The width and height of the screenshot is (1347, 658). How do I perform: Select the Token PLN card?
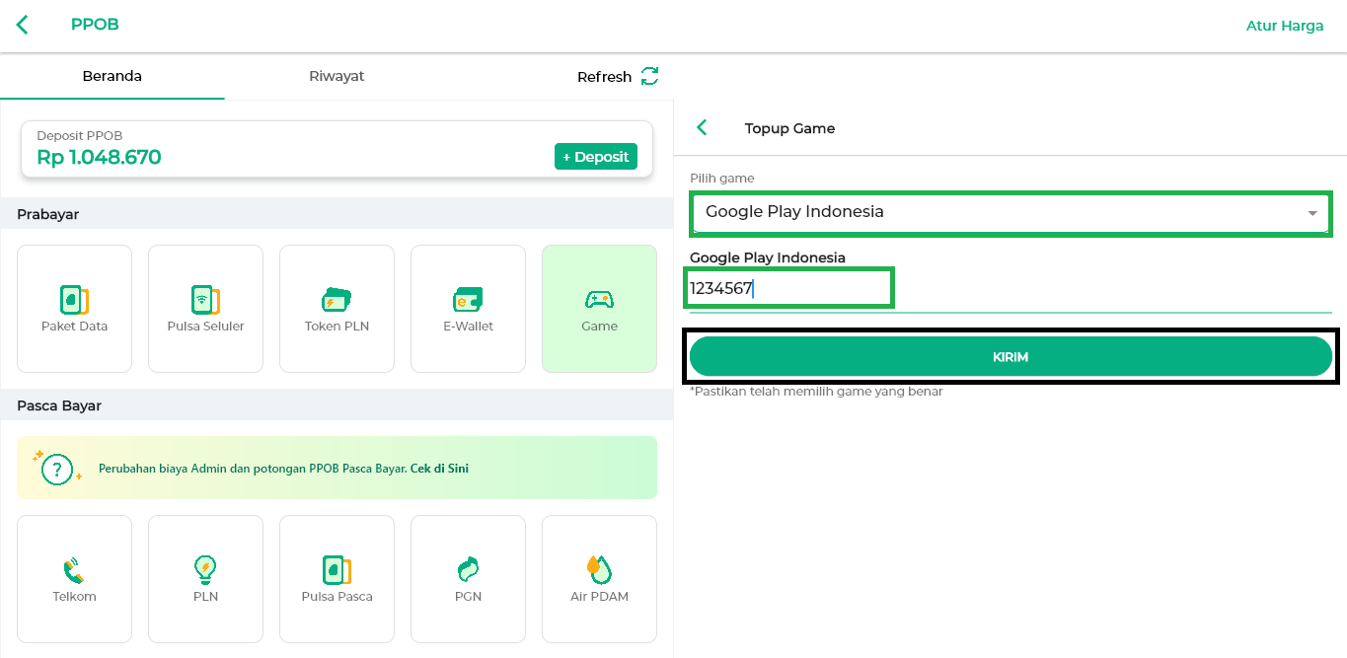coord(337,309)
